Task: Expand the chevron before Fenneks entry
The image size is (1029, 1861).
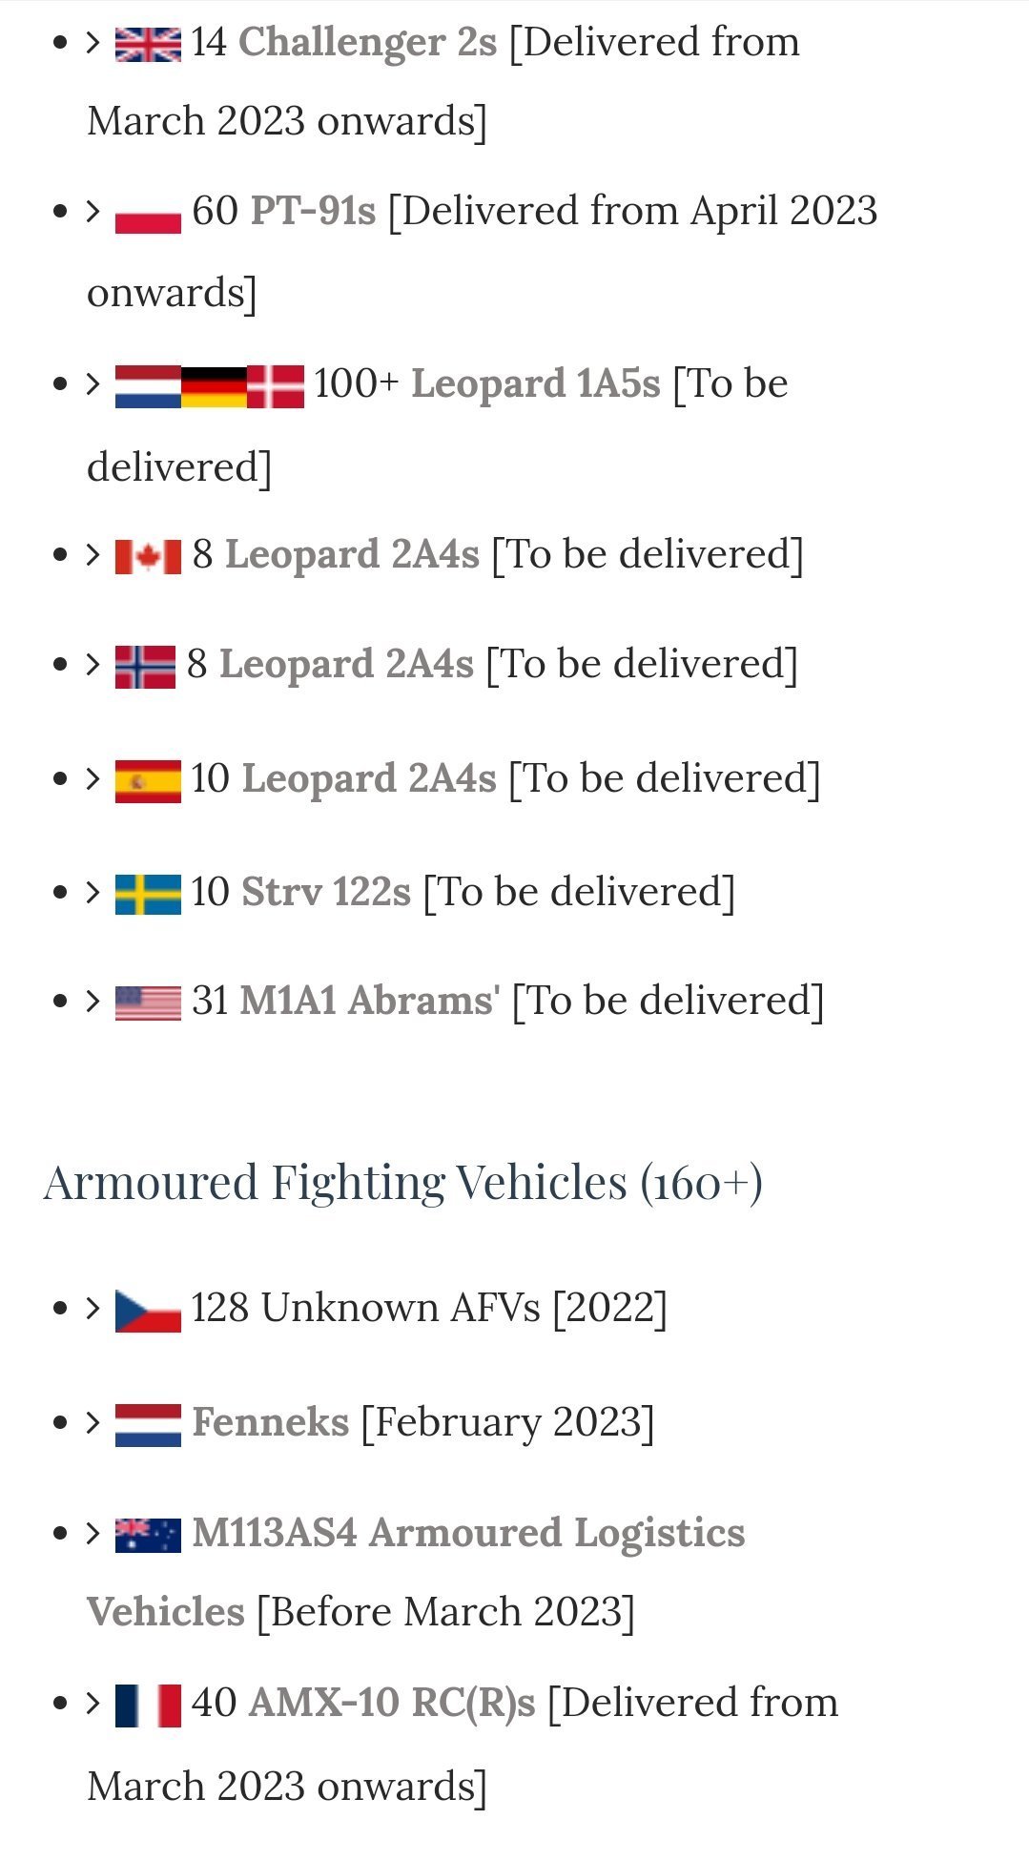Action: [93, 1423]
